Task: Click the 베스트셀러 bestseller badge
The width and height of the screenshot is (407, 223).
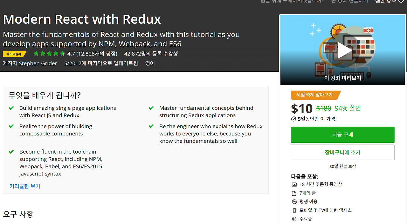Action: [14, 54]
